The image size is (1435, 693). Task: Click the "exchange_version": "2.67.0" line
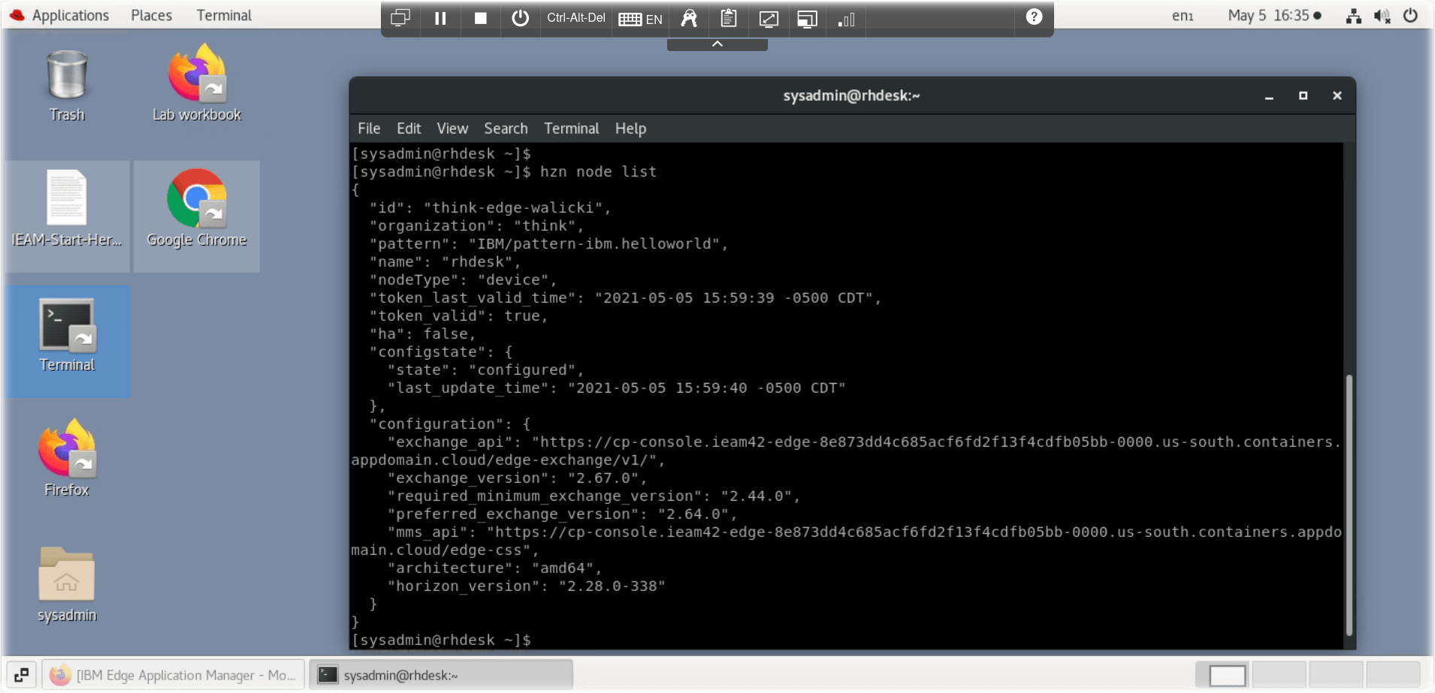(517, 478)
